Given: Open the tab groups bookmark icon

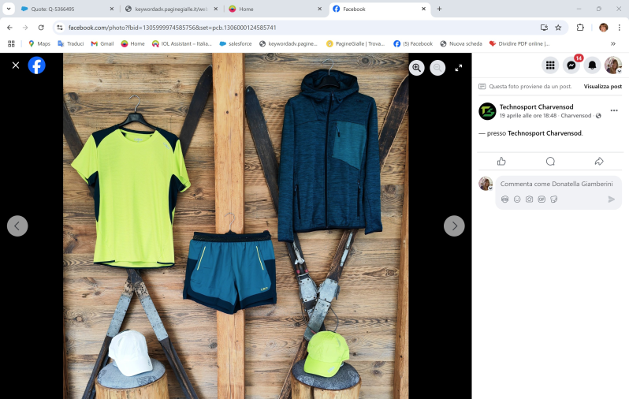Looking at the screenshot, I should pos(11,43).
